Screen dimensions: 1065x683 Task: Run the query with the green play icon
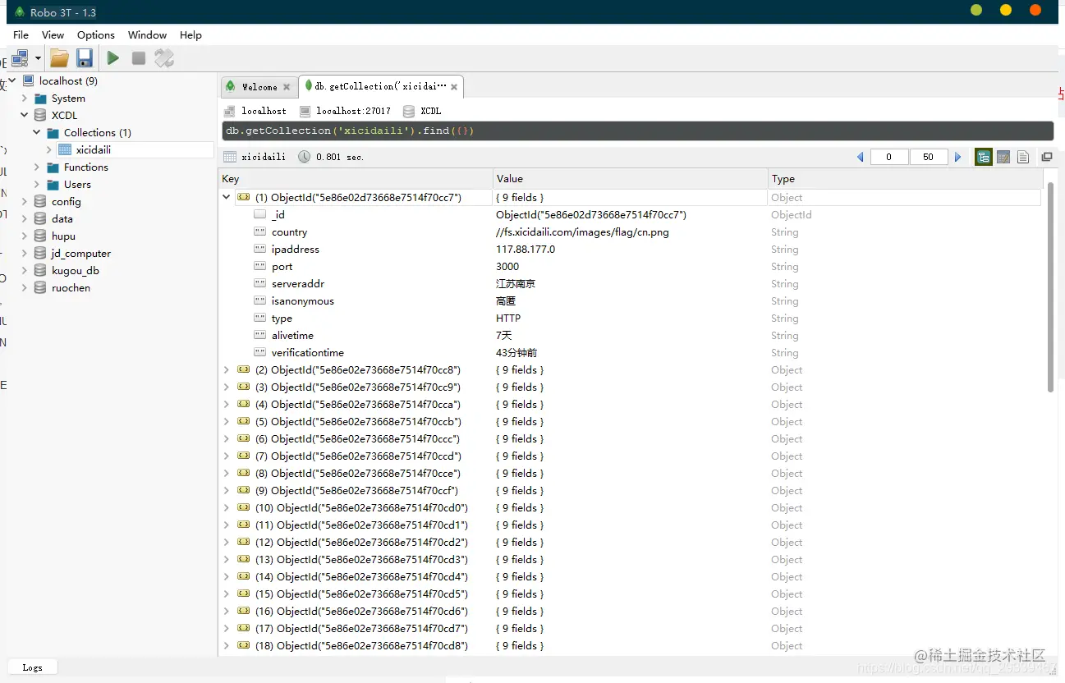tap(113, 58)
